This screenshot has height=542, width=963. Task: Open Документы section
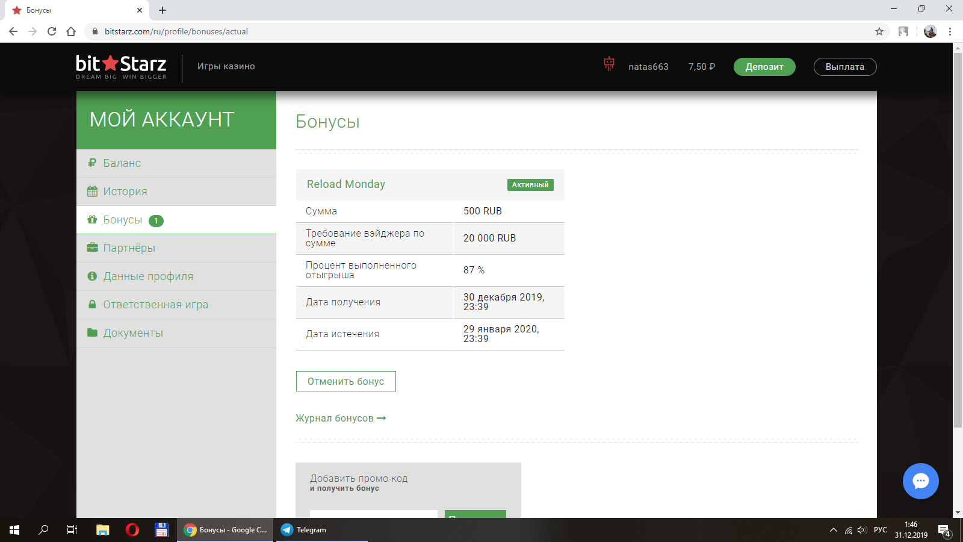(176, 333)
